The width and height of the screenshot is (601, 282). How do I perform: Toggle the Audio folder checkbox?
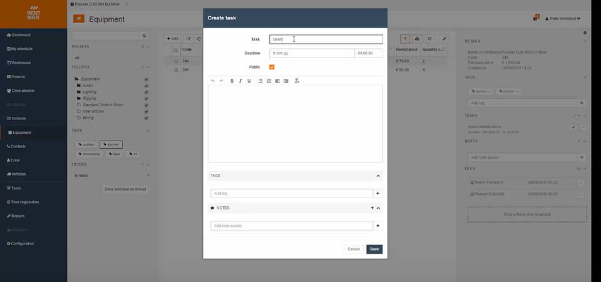pos(146,86)
